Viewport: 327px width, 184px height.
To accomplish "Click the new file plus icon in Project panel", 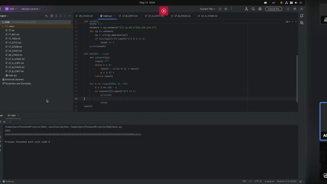I will (x=46, y=16).
